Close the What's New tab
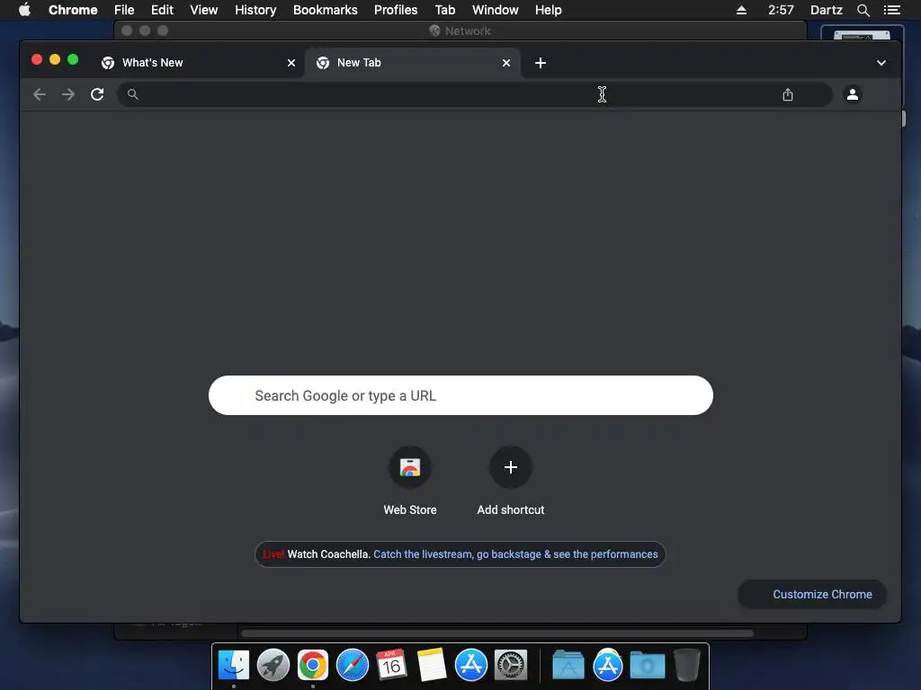921x690 pixels. pyautogui.click(x=291, y=63)
